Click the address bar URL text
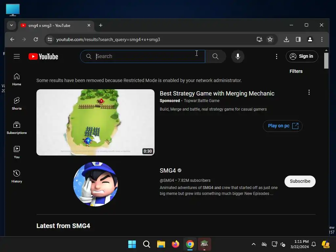The height and width of the screenshot is (252, 336). (108, 39)
